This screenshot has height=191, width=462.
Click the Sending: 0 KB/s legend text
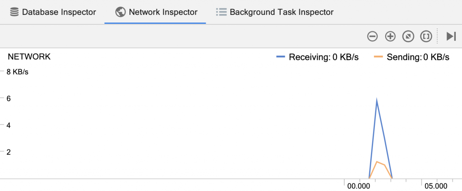(418, 57)
